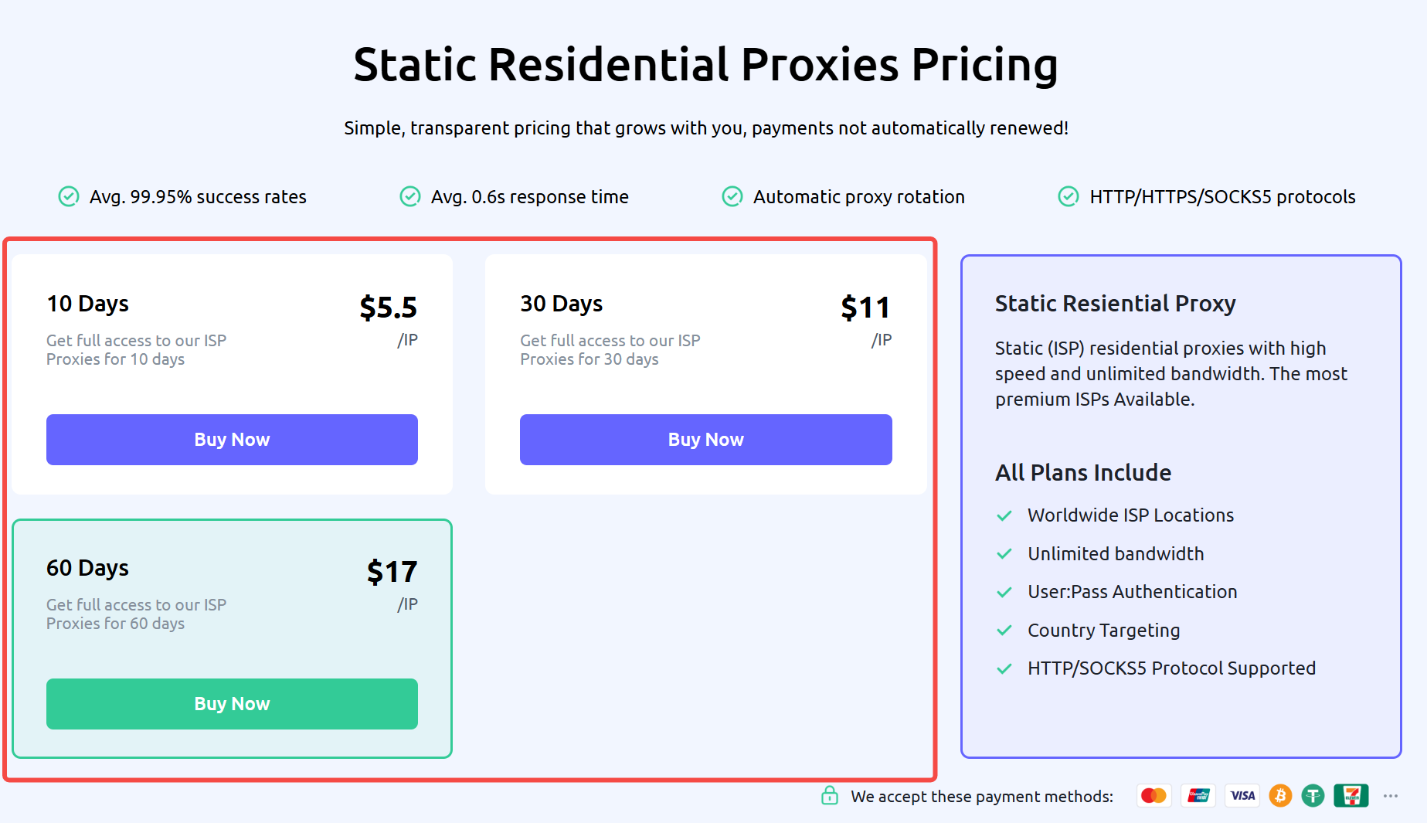1427x823 pixels.
Task: Click the green padlock security icon
Action: pos(830,795)
